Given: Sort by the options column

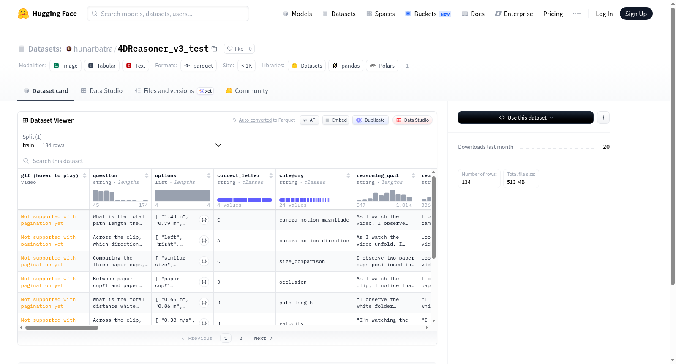Looking at the screenshot, I should [x=209, y=175].
